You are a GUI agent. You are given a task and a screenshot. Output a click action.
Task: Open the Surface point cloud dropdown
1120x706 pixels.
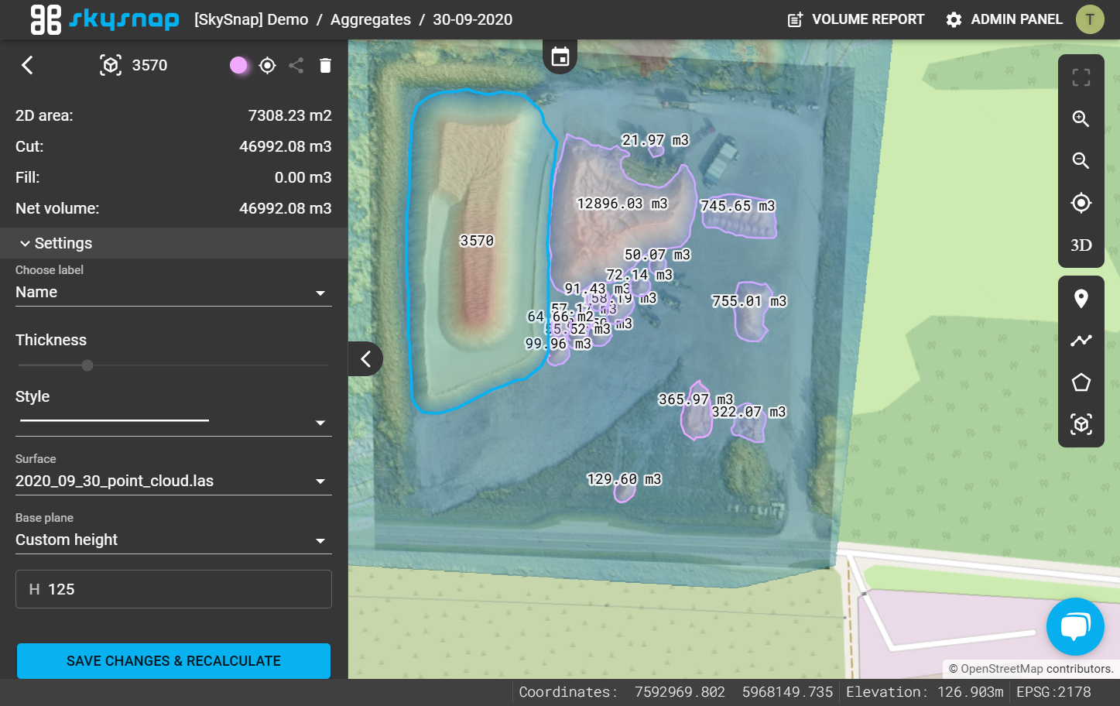pyautogui.click(x=173, y=482)
